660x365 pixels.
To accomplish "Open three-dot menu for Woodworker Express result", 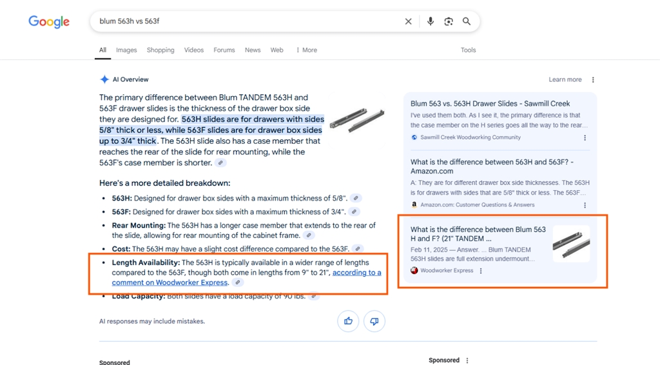I will tap(481, 271).
